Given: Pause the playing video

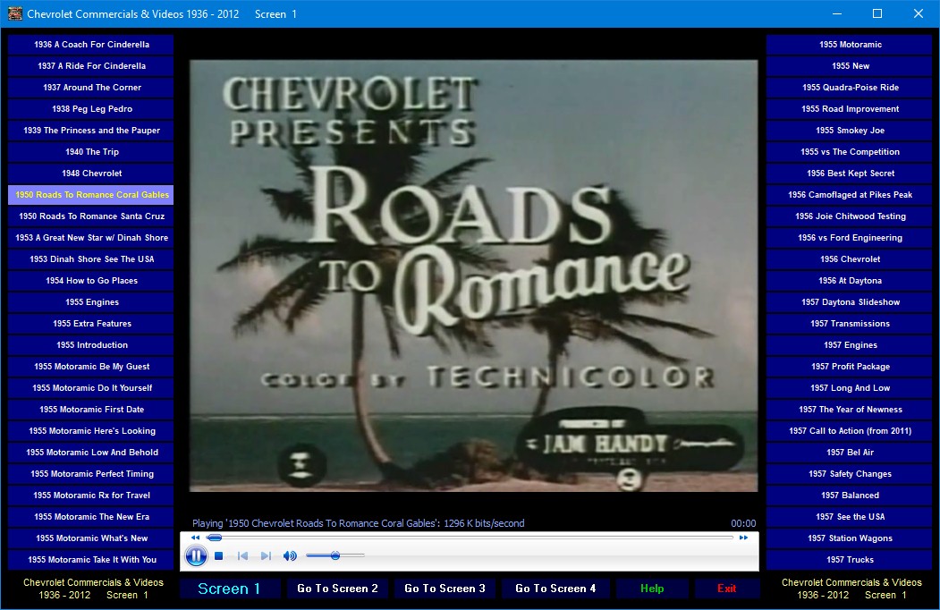Looking at the screenshot, I should pos(196,556).
